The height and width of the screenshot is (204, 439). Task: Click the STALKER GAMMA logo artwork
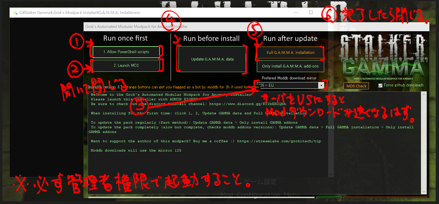pyautogui.click(x=382, y=55)
